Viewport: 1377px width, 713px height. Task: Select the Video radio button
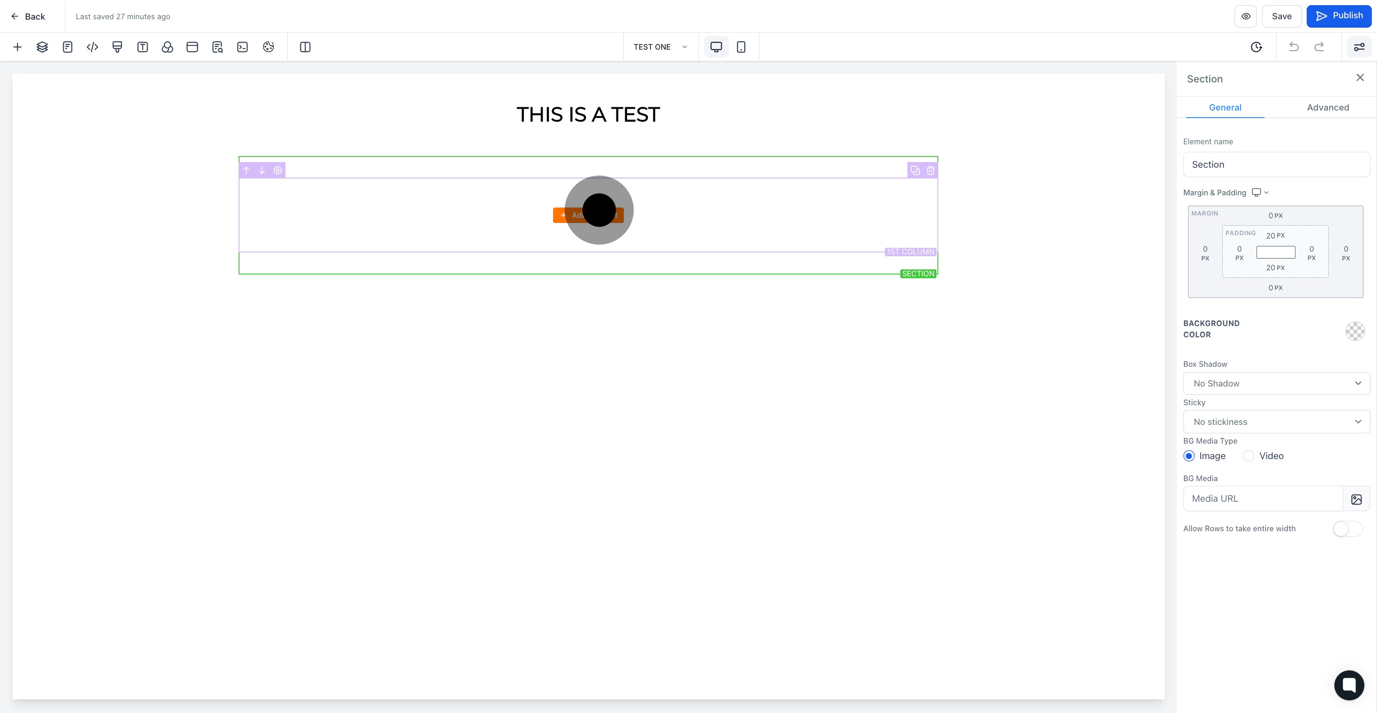click(1248, 456)
